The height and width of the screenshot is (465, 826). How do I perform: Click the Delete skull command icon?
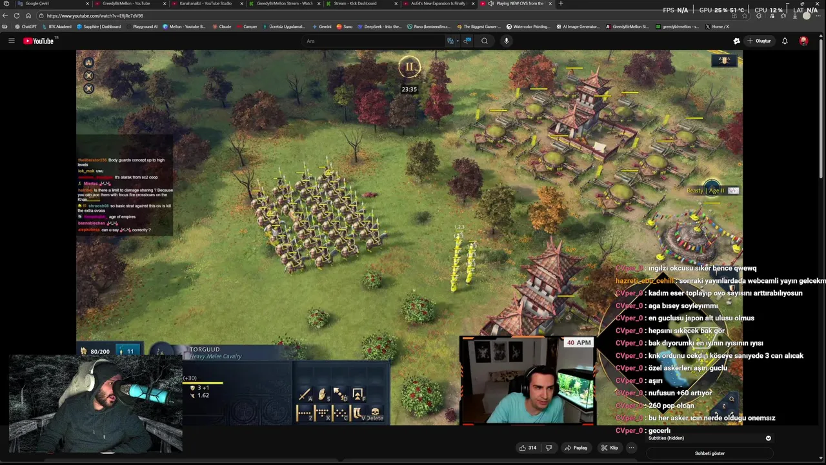(x=375, y=413)
